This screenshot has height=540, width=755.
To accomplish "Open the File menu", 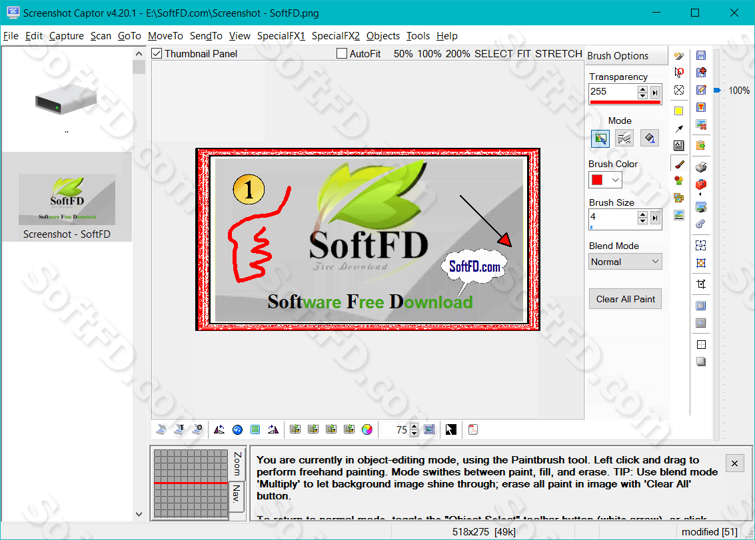I will pos(11,36).
